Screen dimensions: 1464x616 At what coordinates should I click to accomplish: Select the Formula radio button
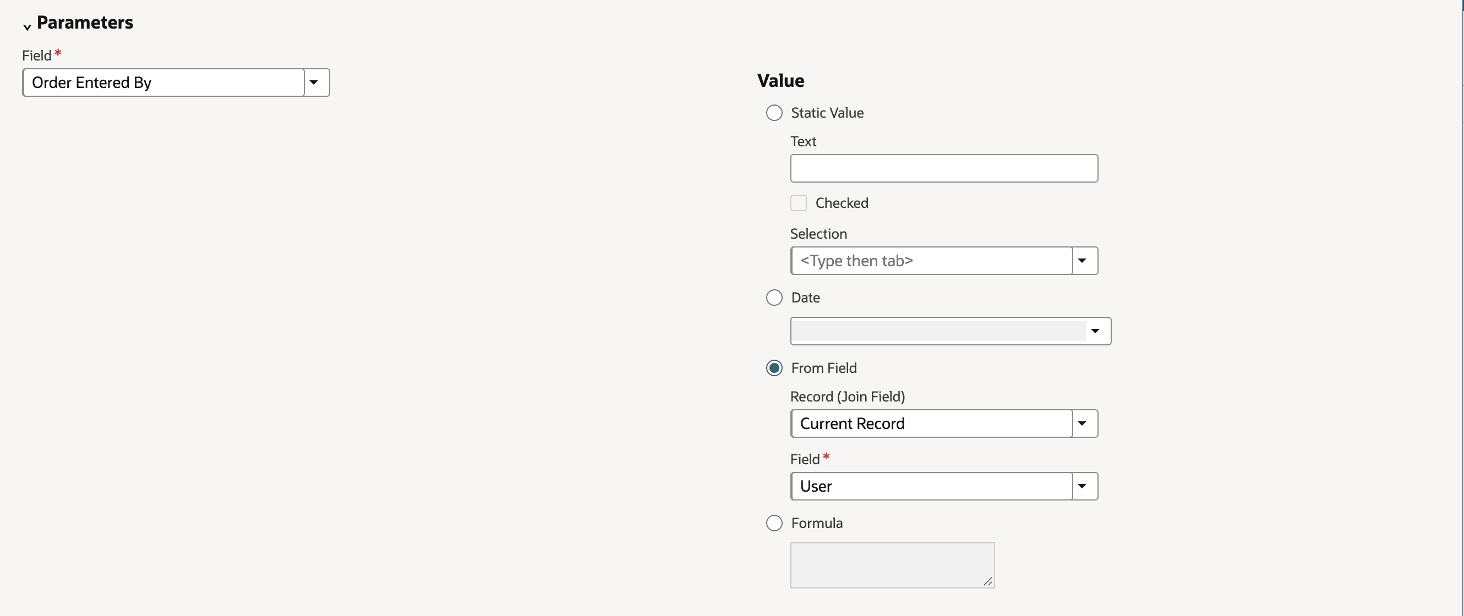pyautogui.click(x=774, y=523)
